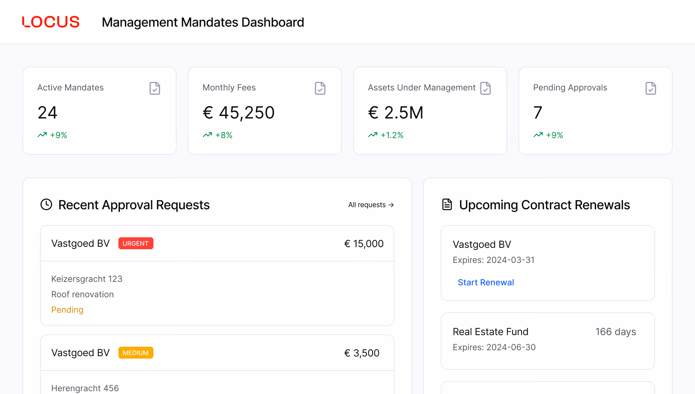Open the Monthly Fees card
695x394 pixels.
[x=265, y=111]
